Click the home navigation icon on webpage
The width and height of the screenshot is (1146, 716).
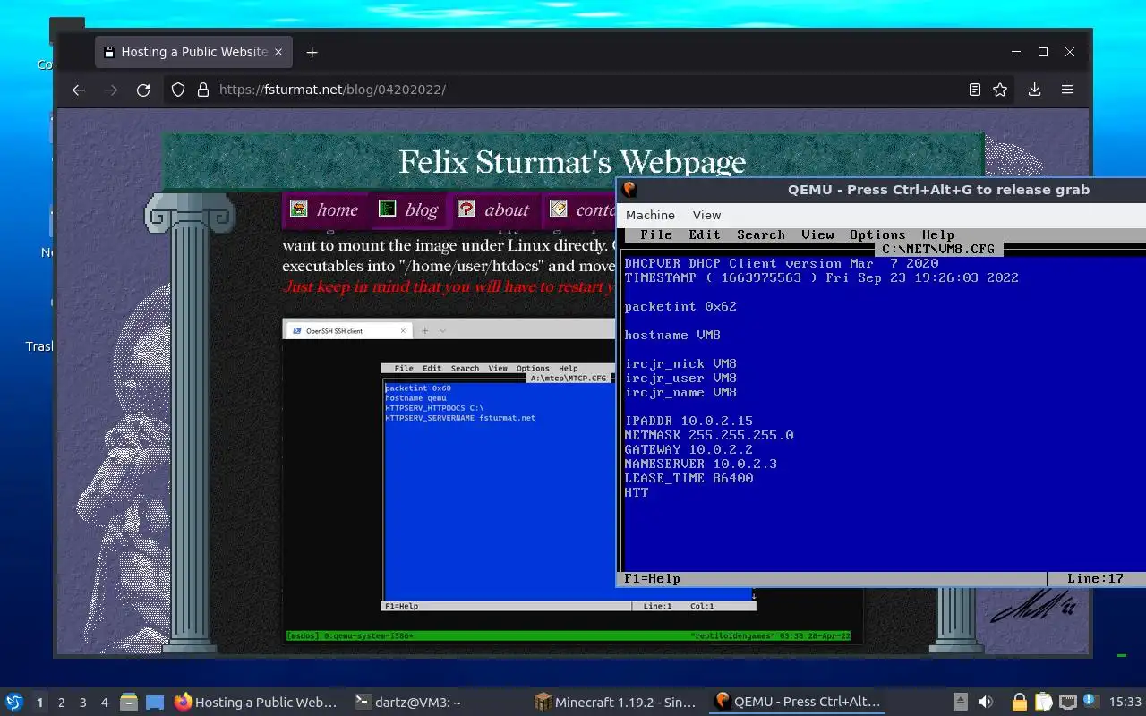click(x=298, y=209)
